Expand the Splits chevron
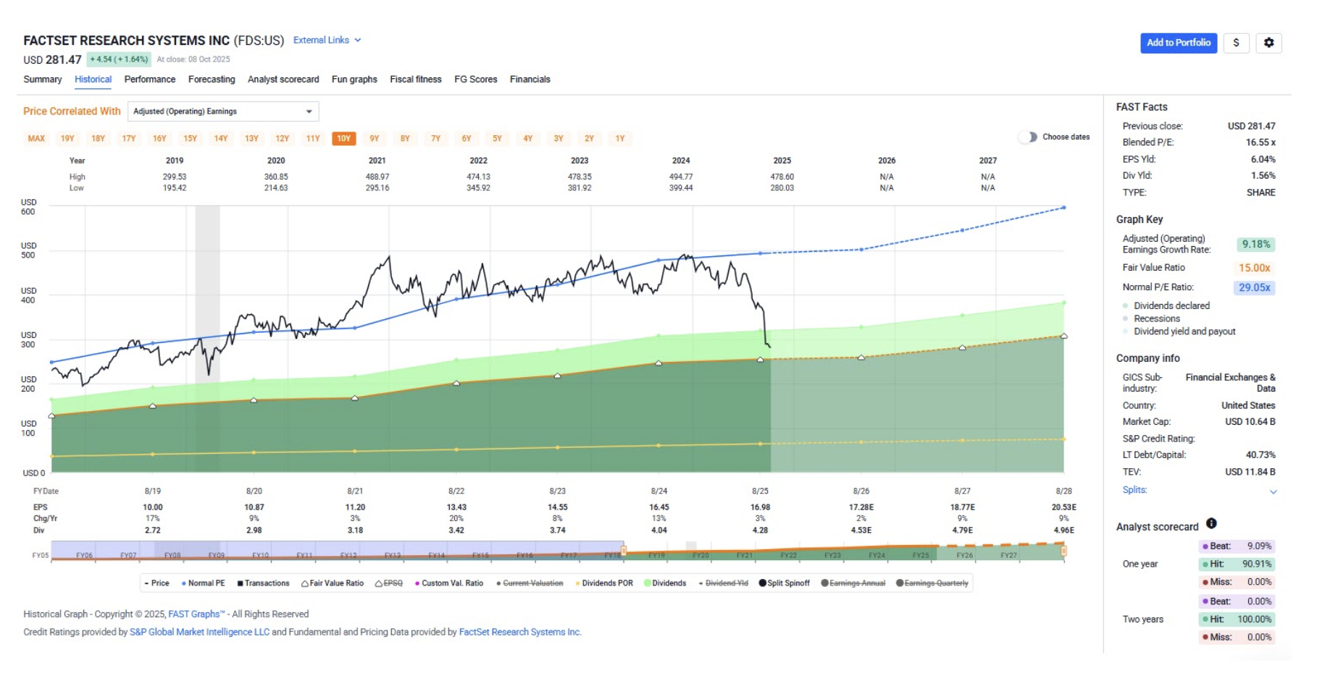 point(1273,491)
